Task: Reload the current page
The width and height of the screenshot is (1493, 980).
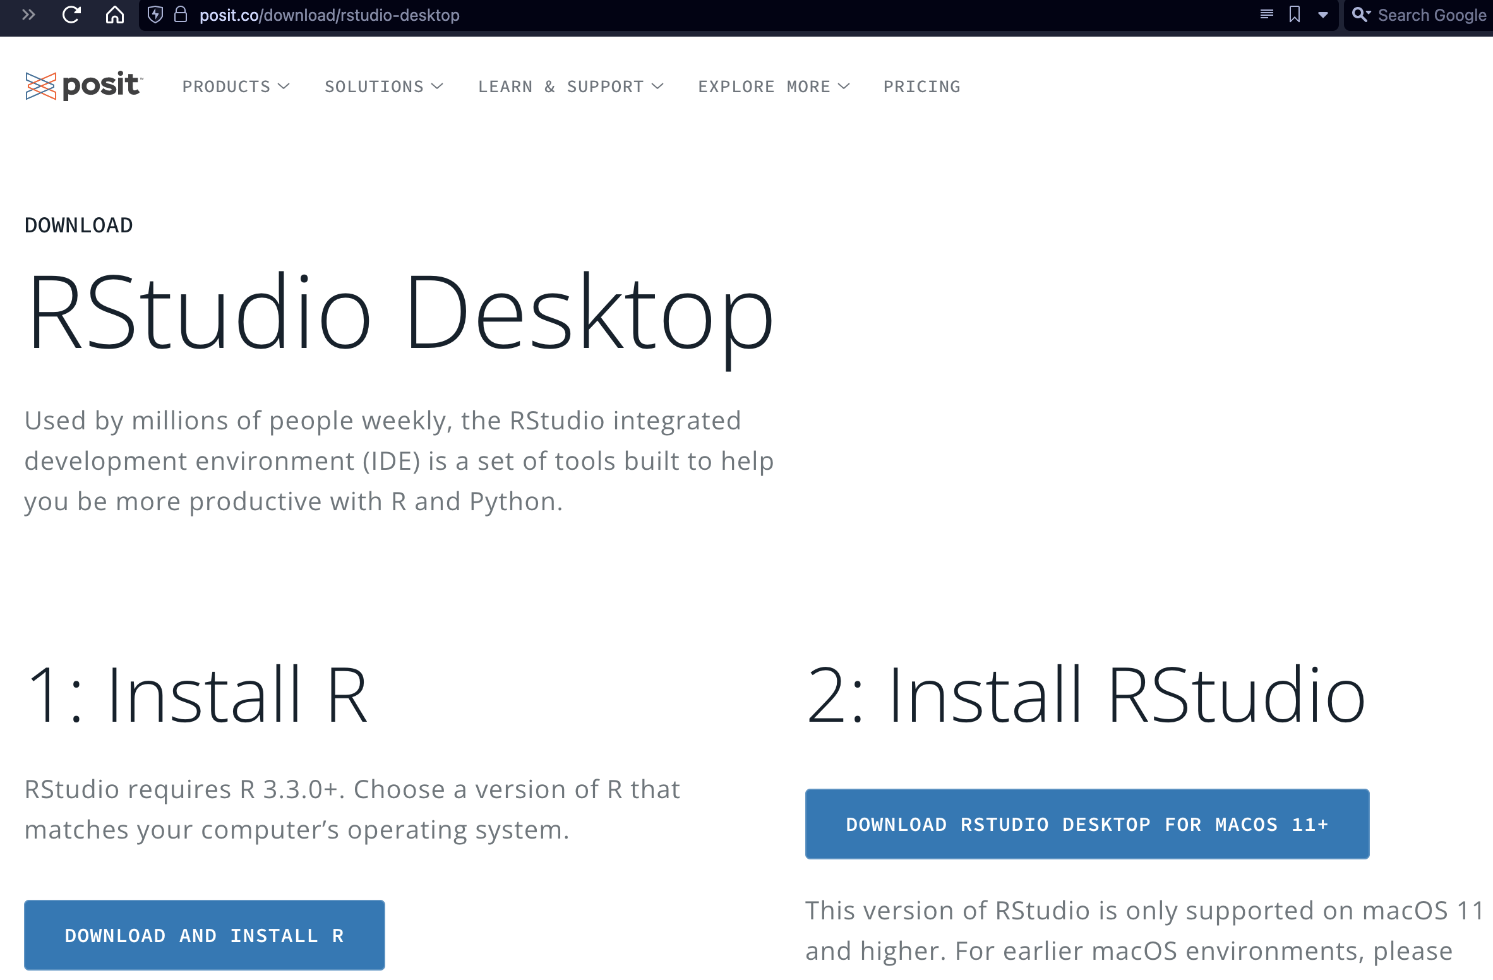Action: pyautogui.click(x=71, y=15)
